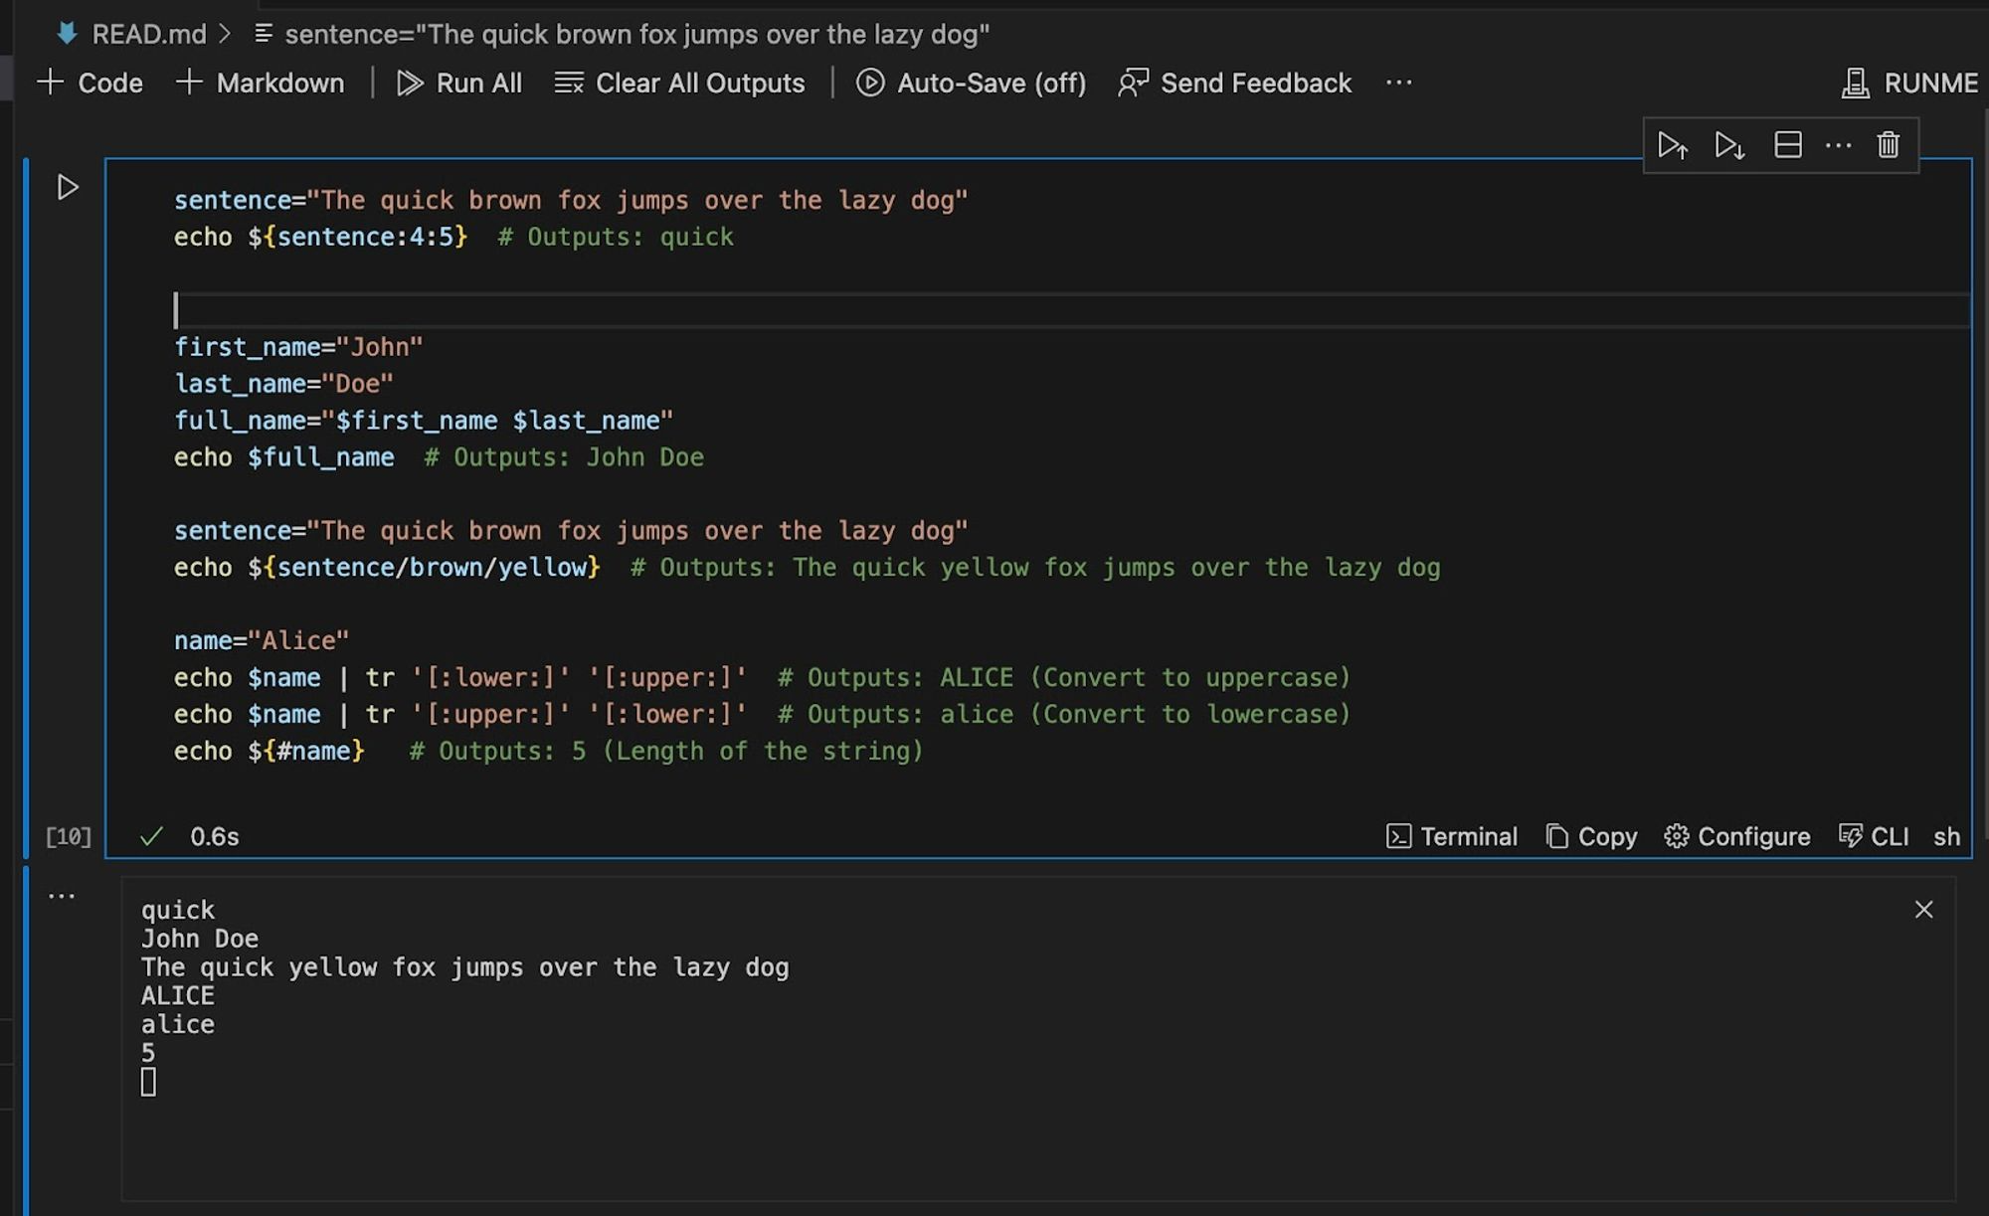Viewport: 1989px width, 1216px height.
Task: Open cell output options ellipsis
Action: coord(62,896)
